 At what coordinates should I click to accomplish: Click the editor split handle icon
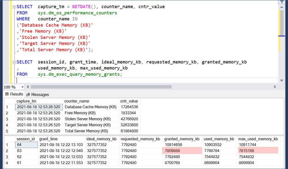282,2
